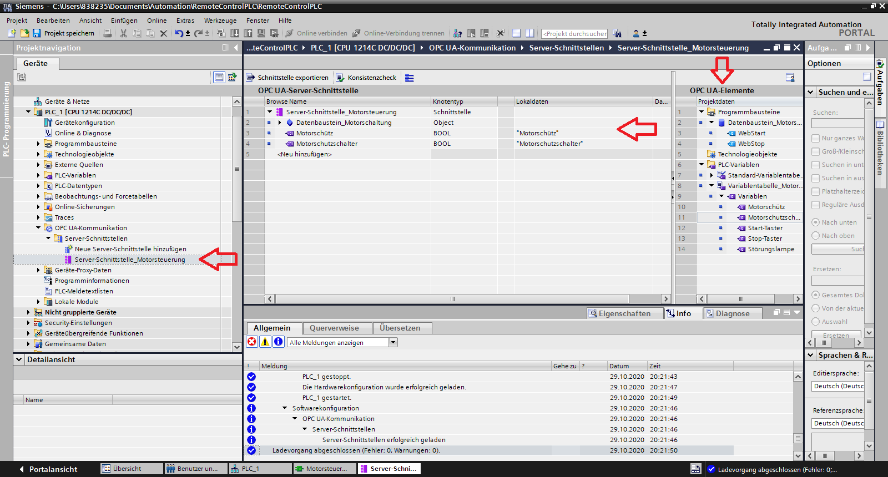Click the print icon in the toolbar
888x477 pixels.
tap(108, 33)
